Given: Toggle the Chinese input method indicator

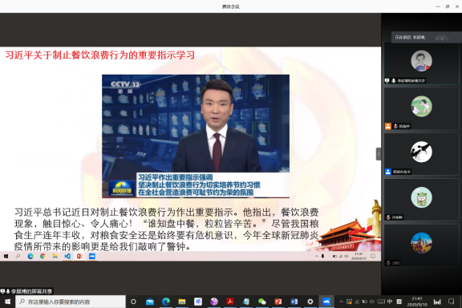Looking at the screenshot, I should pos(390,302).
